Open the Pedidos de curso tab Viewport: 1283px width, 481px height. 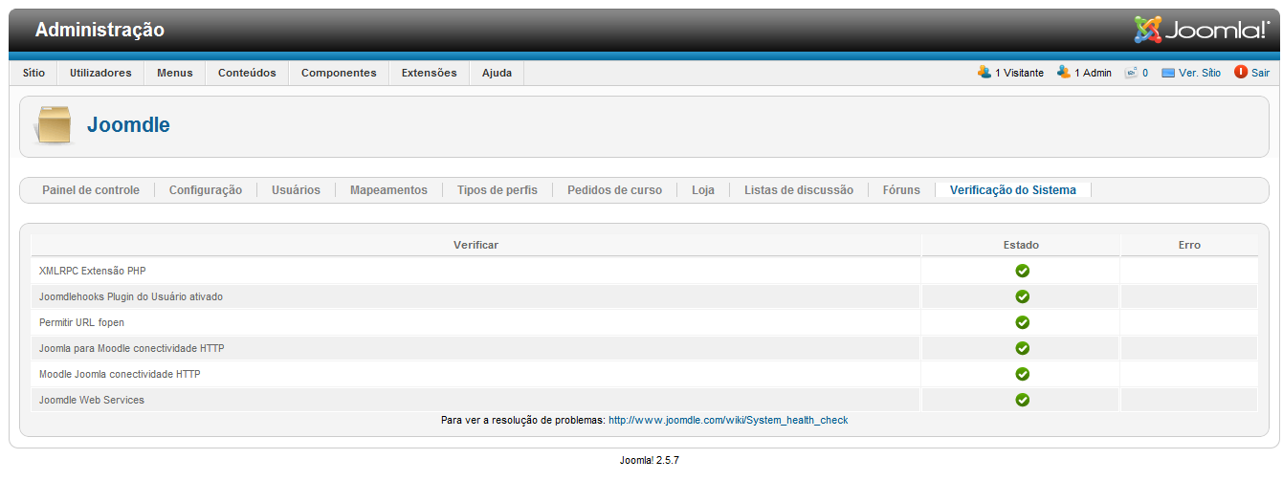tap(614, 190)
